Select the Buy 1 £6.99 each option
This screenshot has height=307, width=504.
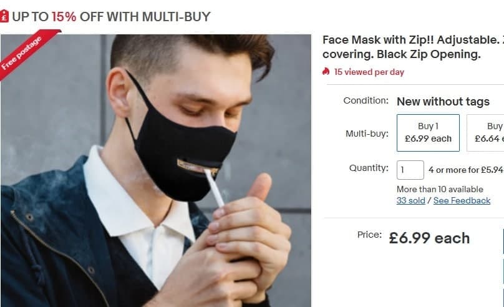pyautogui.click(x=428, y=132)
